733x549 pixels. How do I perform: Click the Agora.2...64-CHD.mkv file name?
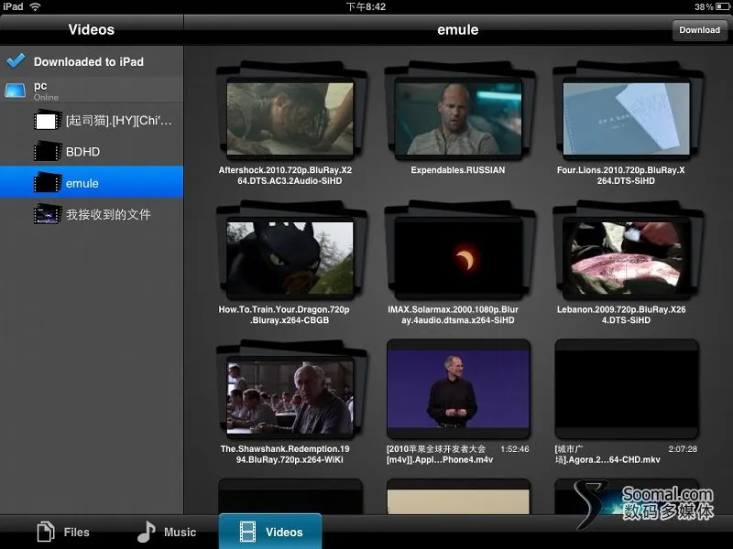pyautogui.click(x=607, y=454)
